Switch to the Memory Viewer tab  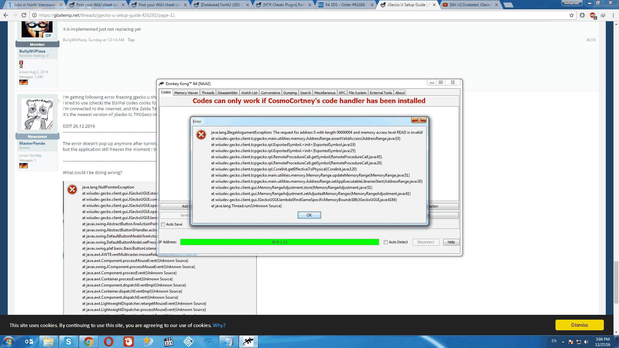coord(186,93)
